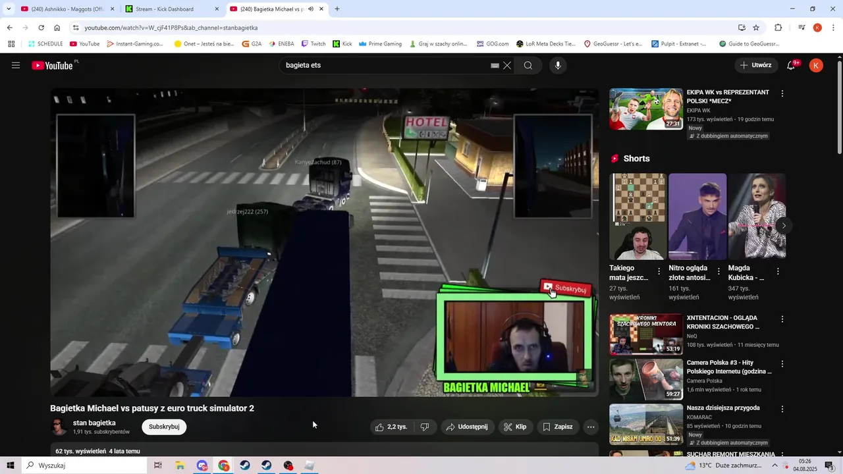This screenshot has height=474, width=843.
Task: Open Camera Polska #3 video thumbnail
Action: [646, 379]
